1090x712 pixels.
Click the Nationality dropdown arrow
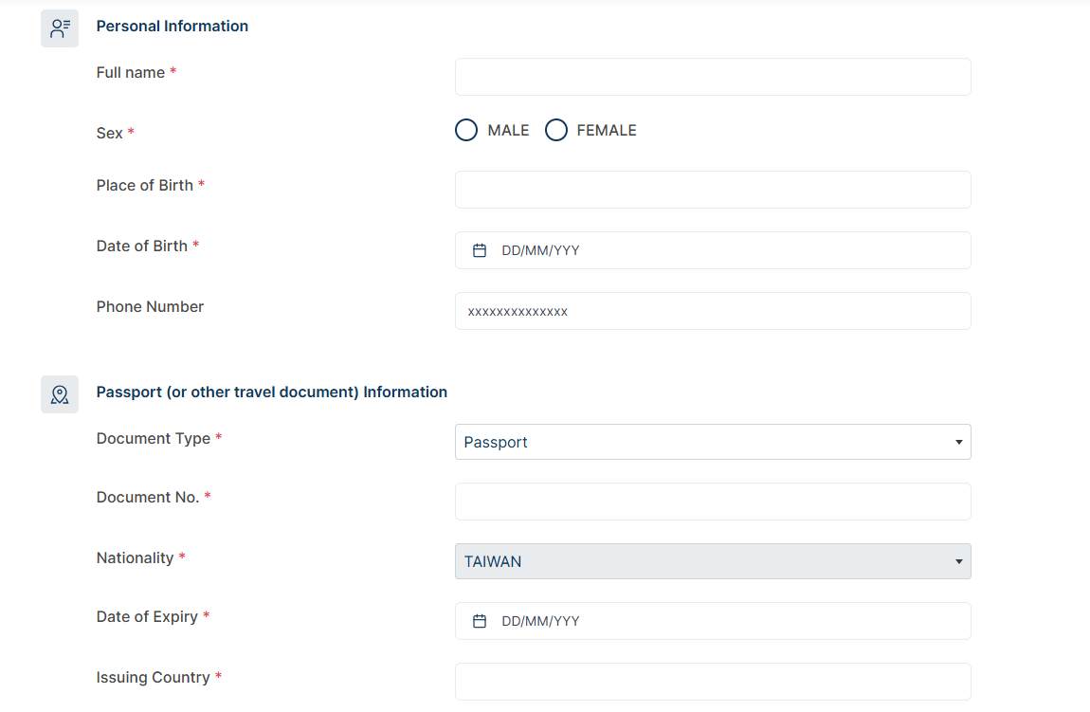(x=957, y=561)
